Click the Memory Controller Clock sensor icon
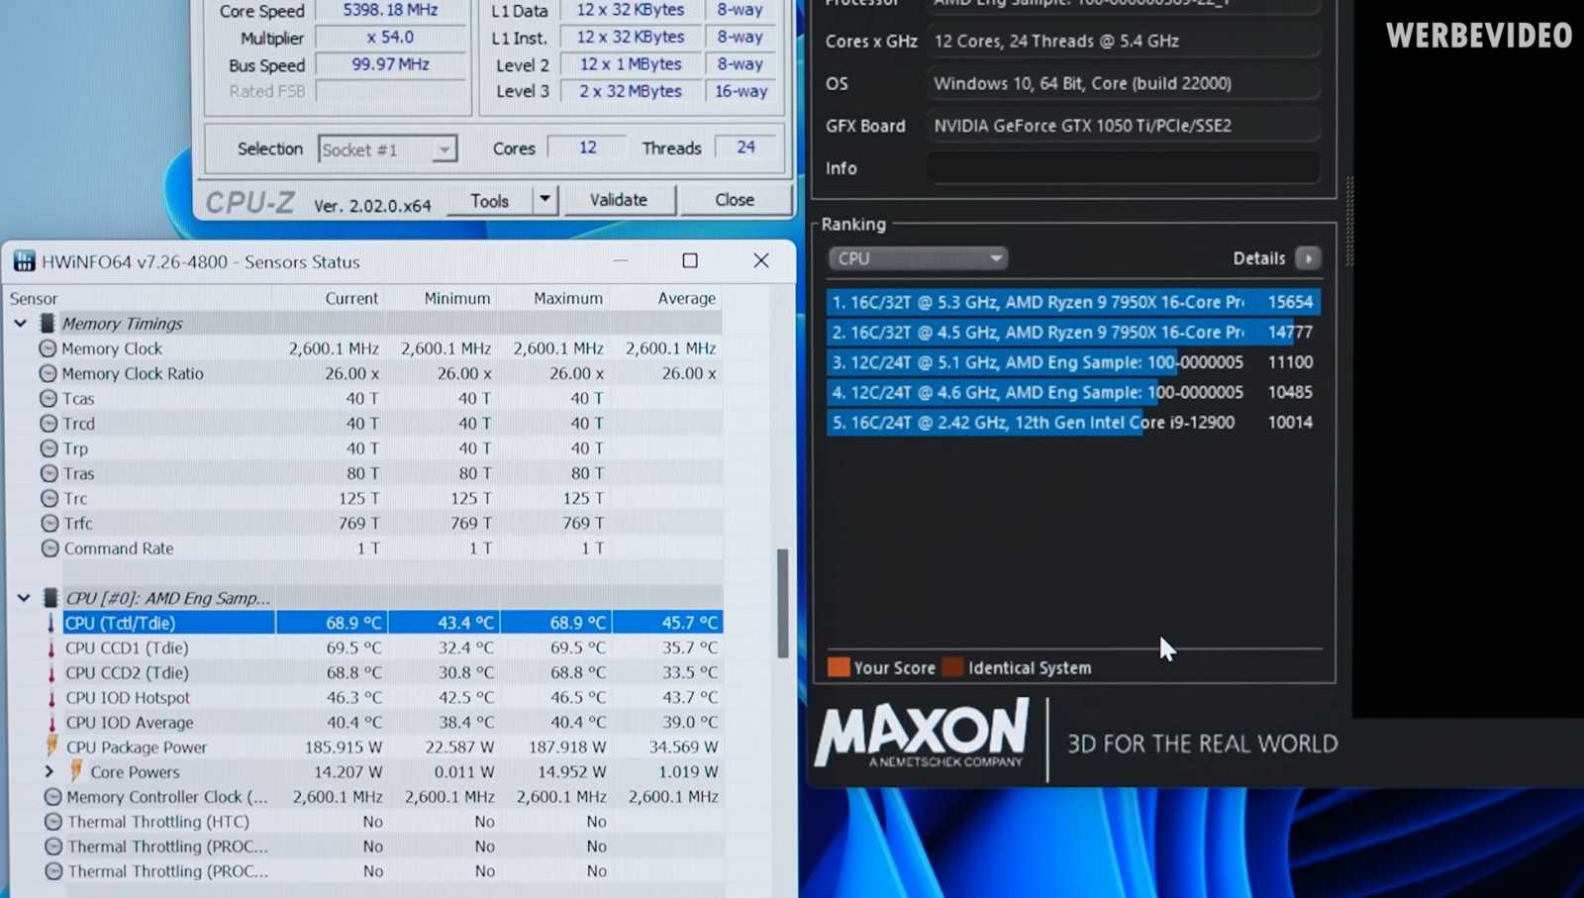1584x898 pixels. pos(53,796)
